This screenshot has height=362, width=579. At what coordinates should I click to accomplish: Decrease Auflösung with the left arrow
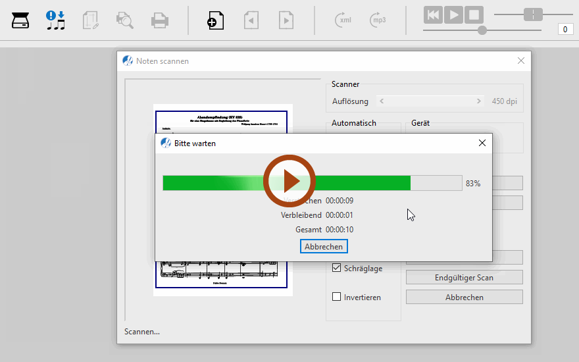pos(382,101)
